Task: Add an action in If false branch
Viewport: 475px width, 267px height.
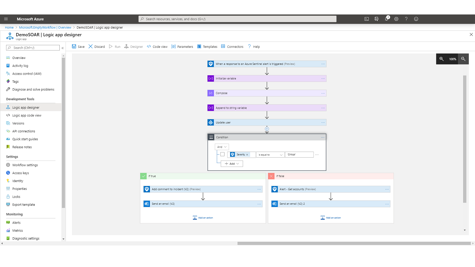Action: click(331, 218)
